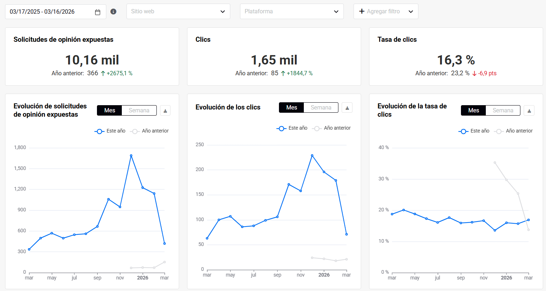
Task: Switch solicitudes chart to Semana view
Action: 139,111
